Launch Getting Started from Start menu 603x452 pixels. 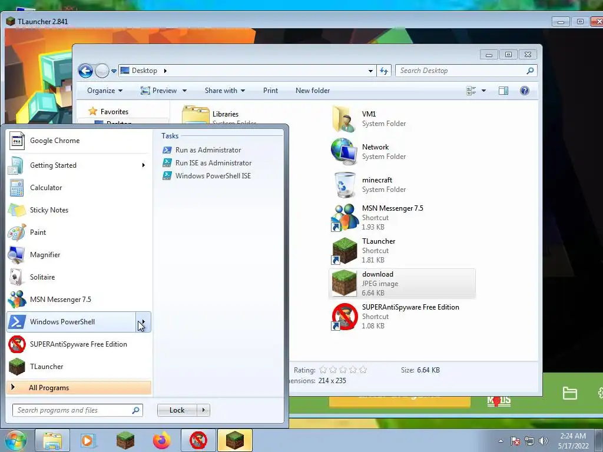tap(79, 165)
